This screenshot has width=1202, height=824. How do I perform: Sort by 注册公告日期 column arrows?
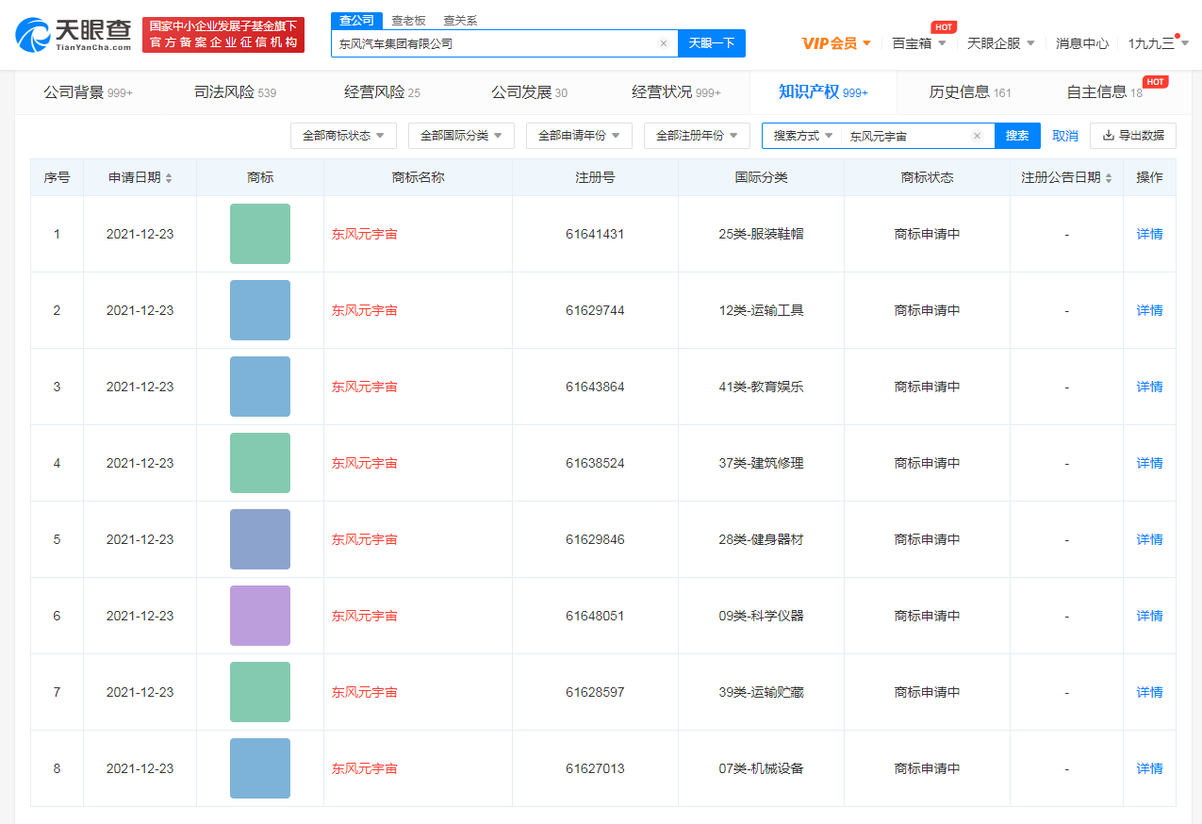coord(1109,178)
